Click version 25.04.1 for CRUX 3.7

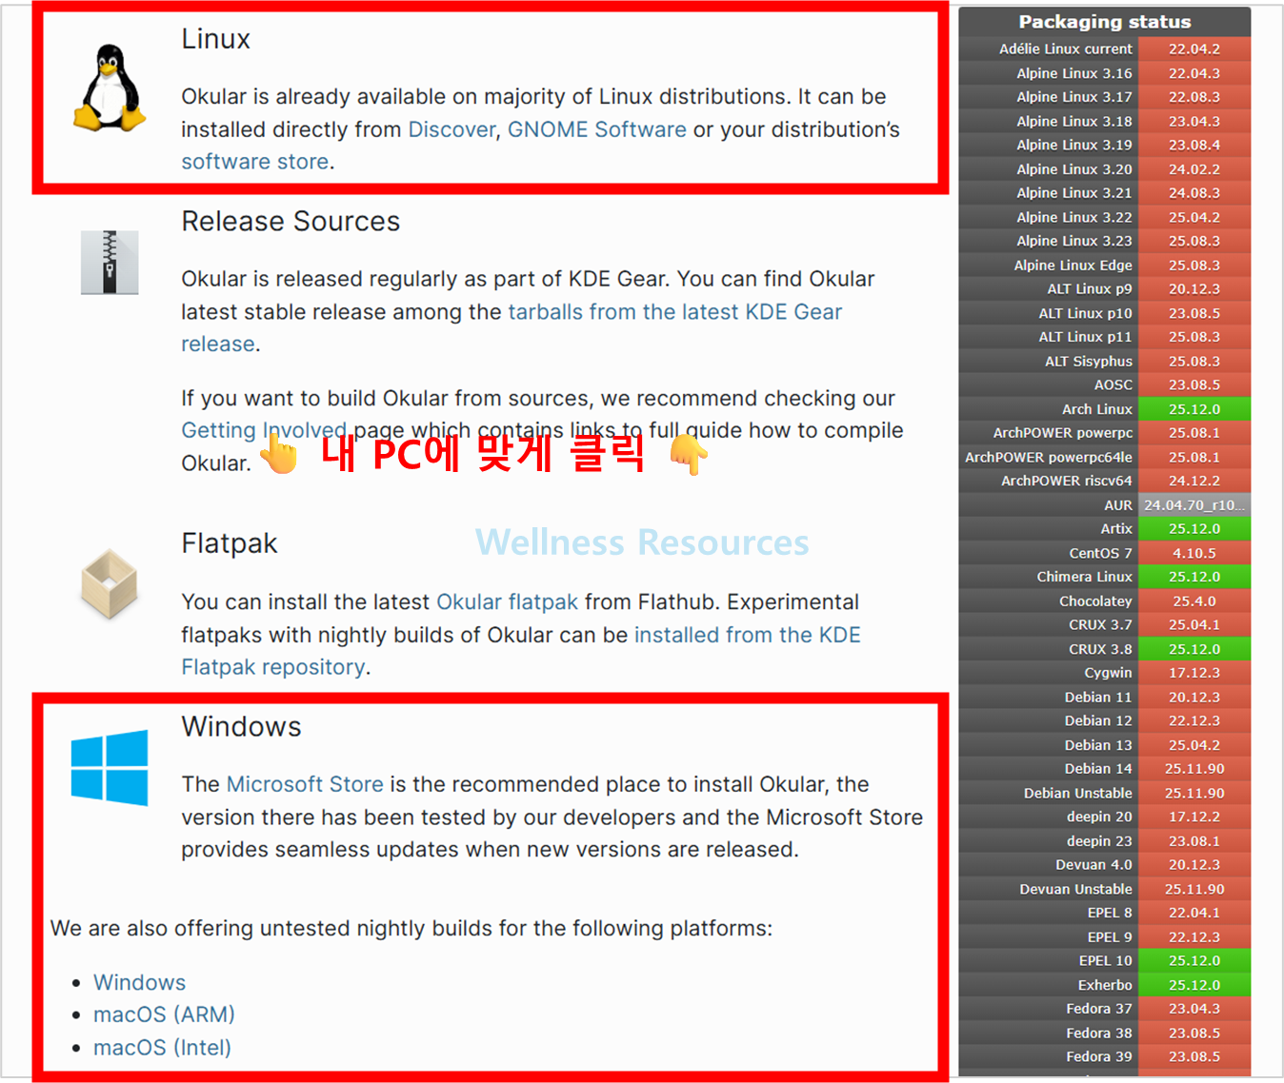coord(1194,625)
